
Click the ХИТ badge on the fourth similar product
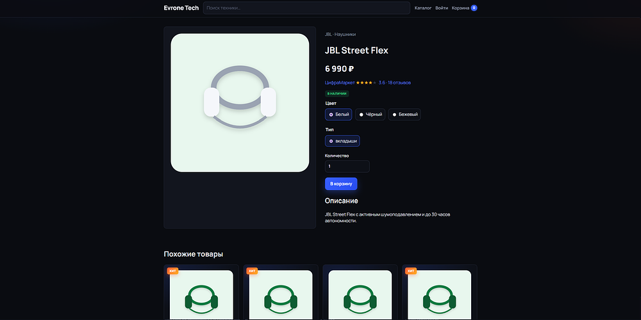click(411, 271)
